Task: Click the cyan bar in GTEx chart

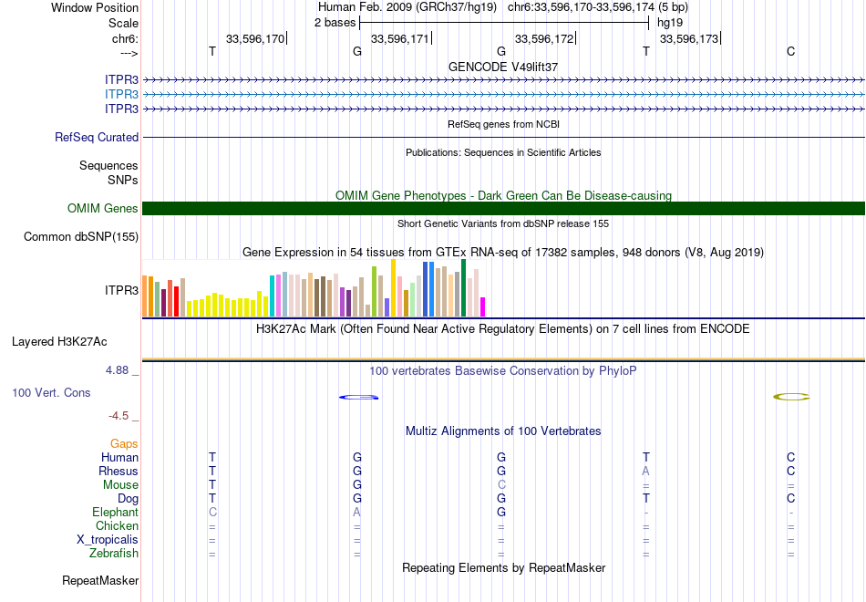Action: [x=273, y=296]
